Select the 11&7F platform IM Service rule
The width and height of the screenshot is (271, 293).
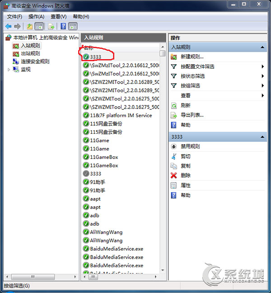point(121,115)
